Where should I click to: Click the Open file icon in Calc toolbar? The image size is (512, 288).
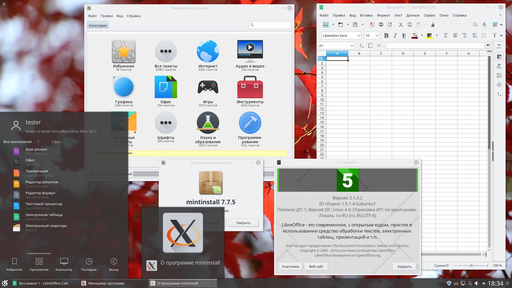point(341,25)
